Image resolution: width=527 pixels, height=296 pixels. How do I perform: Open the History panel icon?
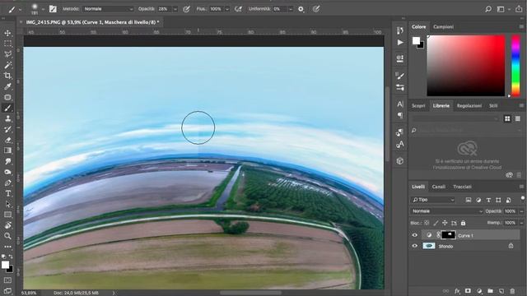click(399, 31)
